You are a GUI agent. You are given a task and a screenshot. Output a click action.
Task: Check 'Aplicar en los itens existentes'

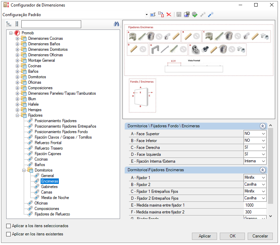9,234
